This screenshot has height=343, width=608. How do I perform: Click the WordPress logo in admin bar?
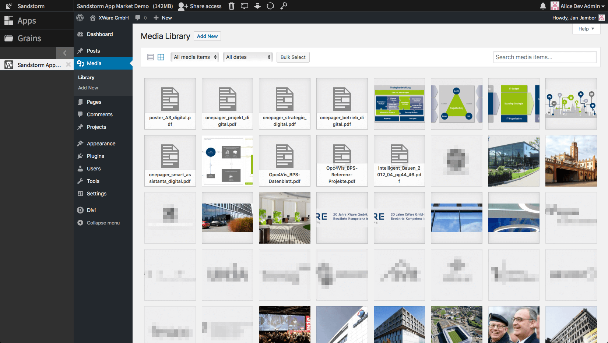point(80,18)
